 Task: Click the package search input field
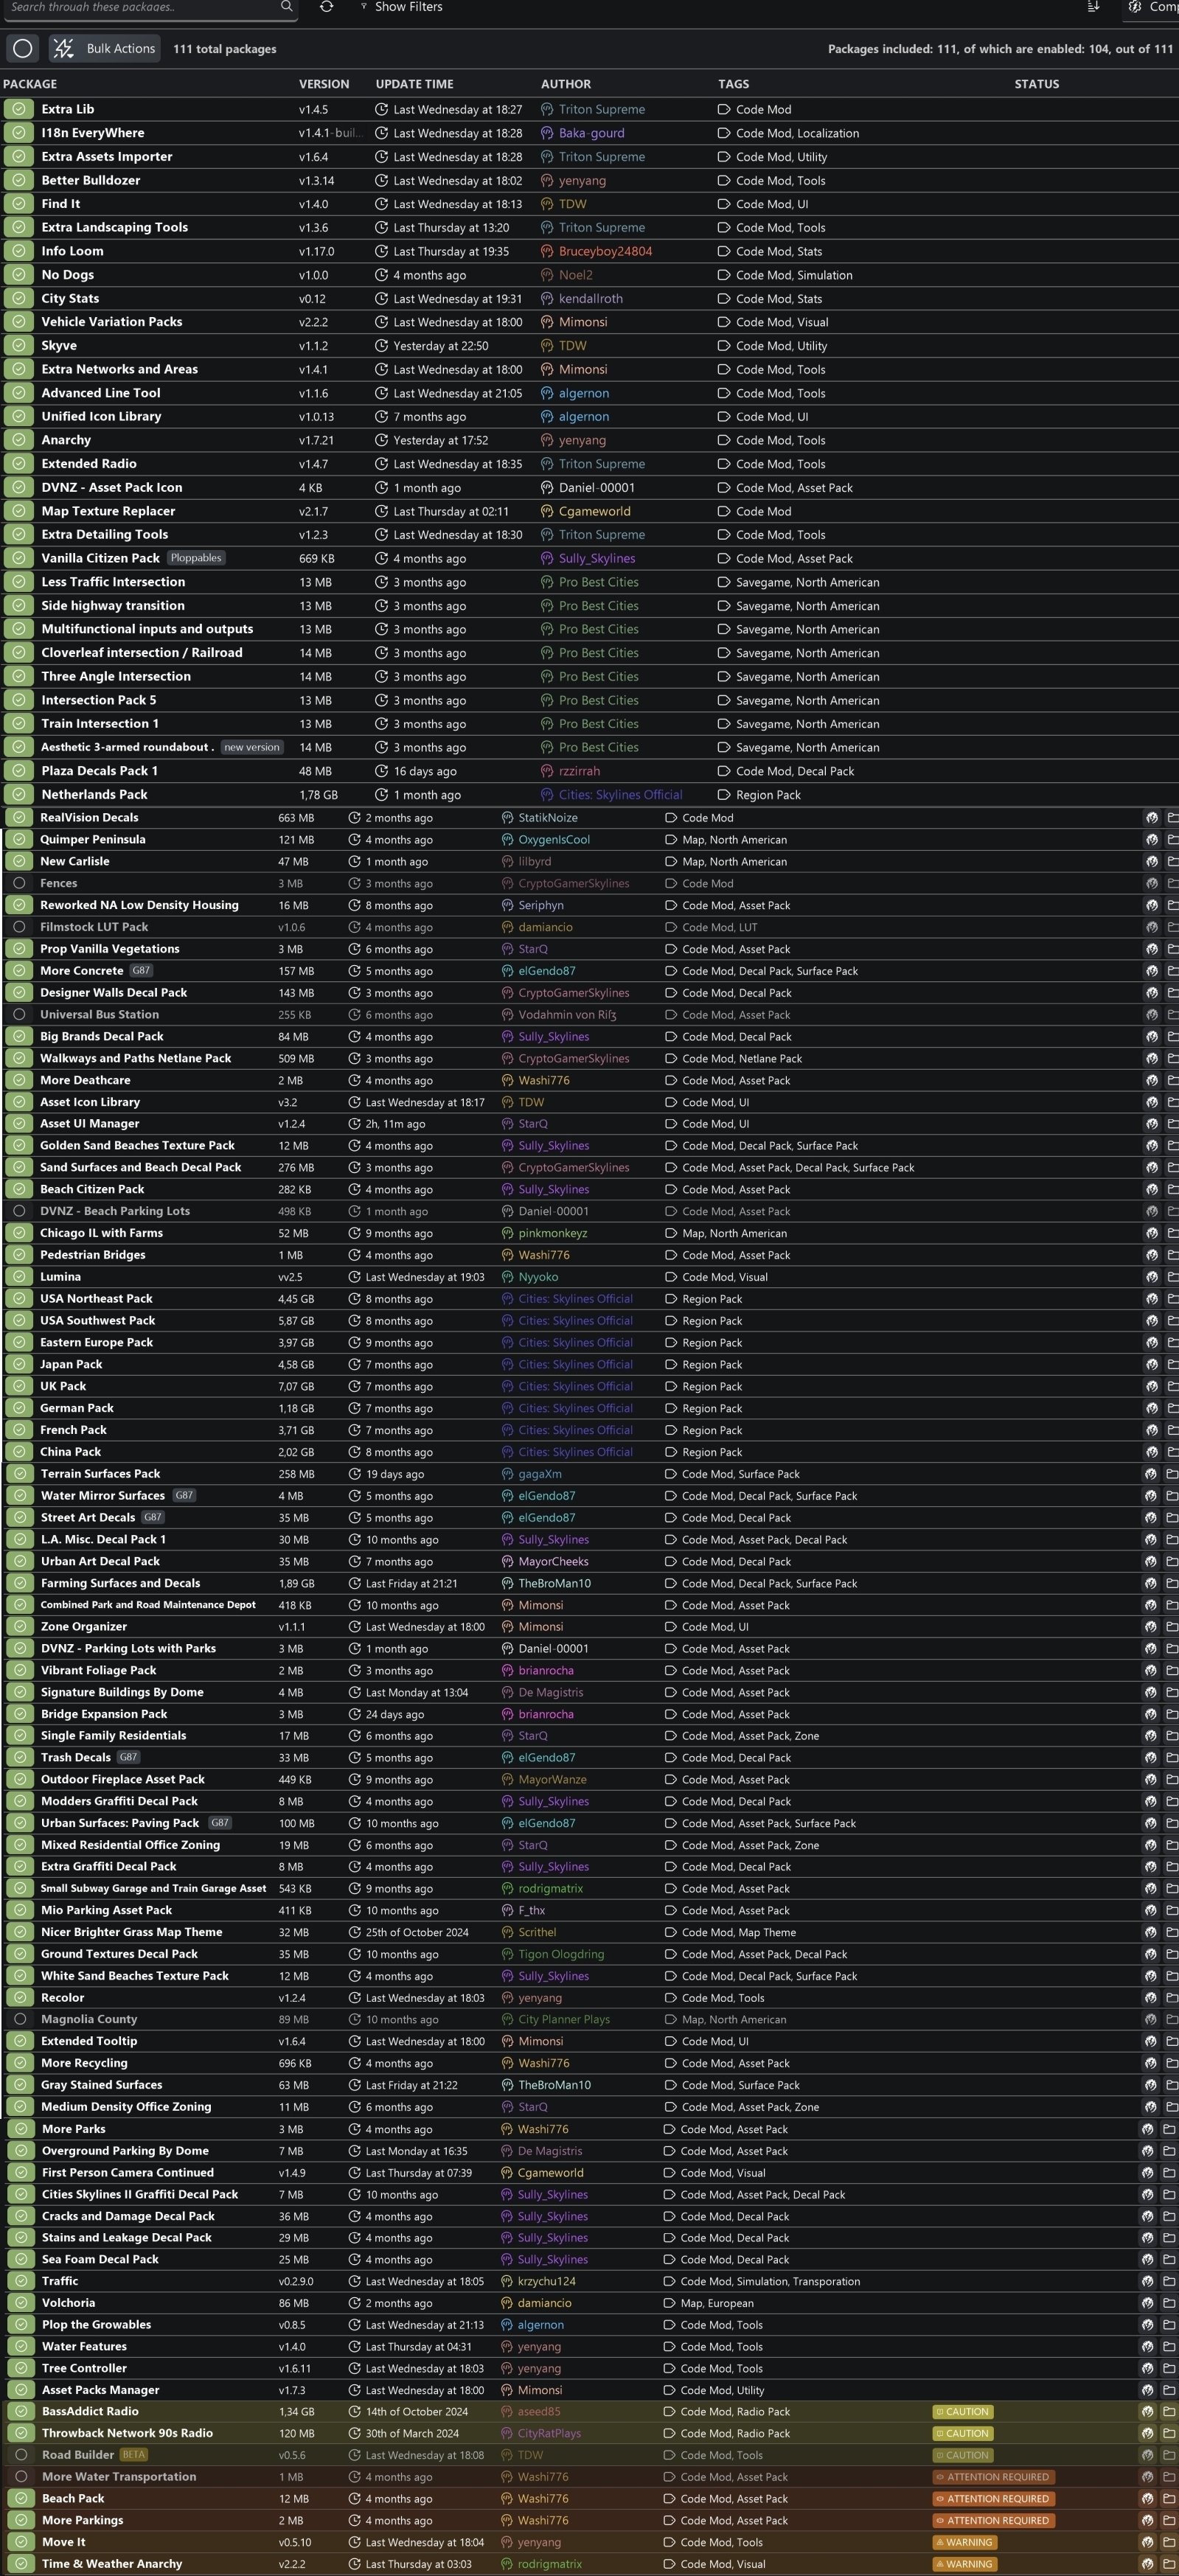pos(140,7)
